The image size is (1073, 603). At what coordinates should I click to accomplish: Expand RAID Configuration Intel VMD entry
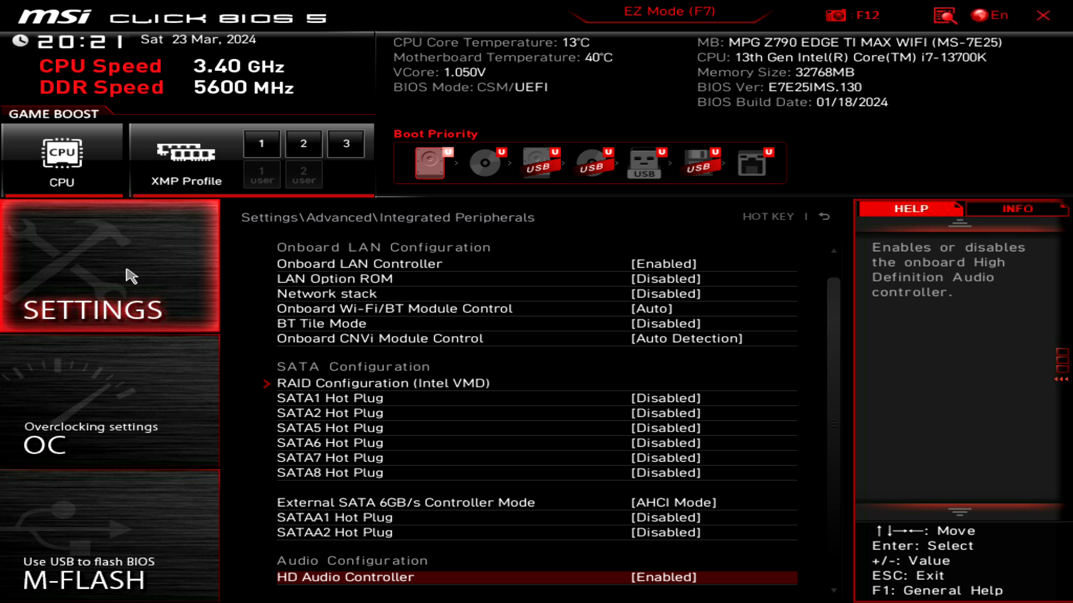point(383,383)
